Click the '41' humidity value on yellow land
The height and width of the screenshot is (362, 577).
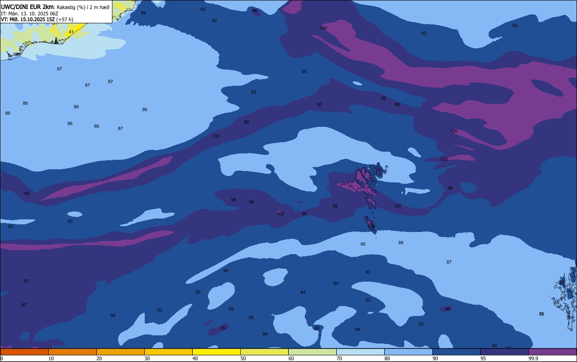[x=71, y=32]
